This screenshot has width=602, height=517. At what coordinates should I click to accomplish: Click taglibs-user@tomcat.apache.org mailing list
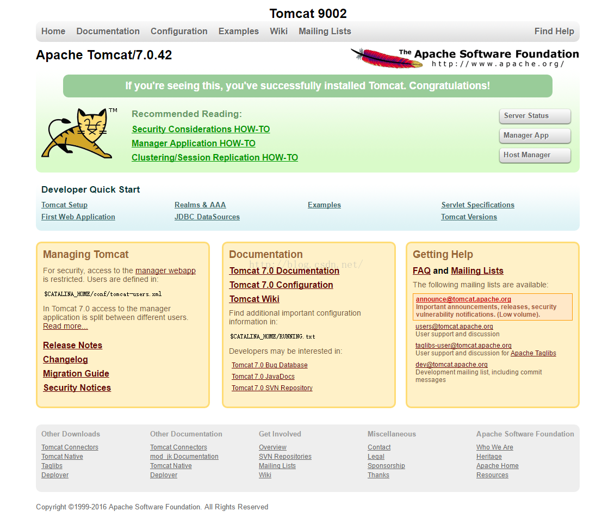[x=463, y=346]
